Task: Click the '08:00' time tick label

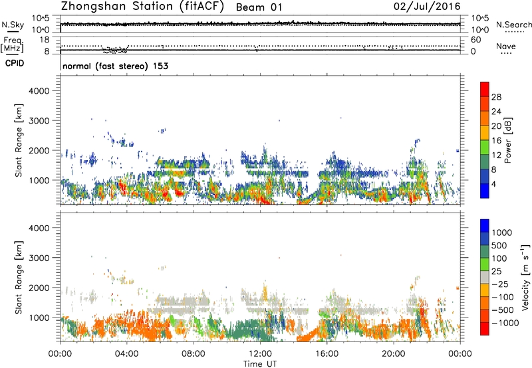Action: pyautogui.click(x=194, y=354)
